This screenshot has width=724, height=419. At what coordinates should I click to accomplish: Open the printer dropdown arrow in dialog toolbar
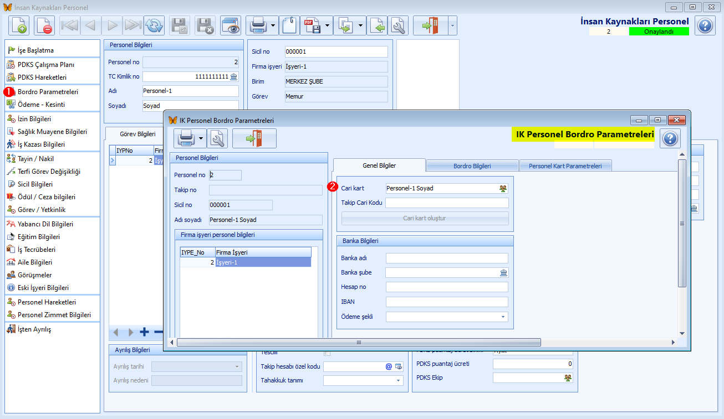201,138
